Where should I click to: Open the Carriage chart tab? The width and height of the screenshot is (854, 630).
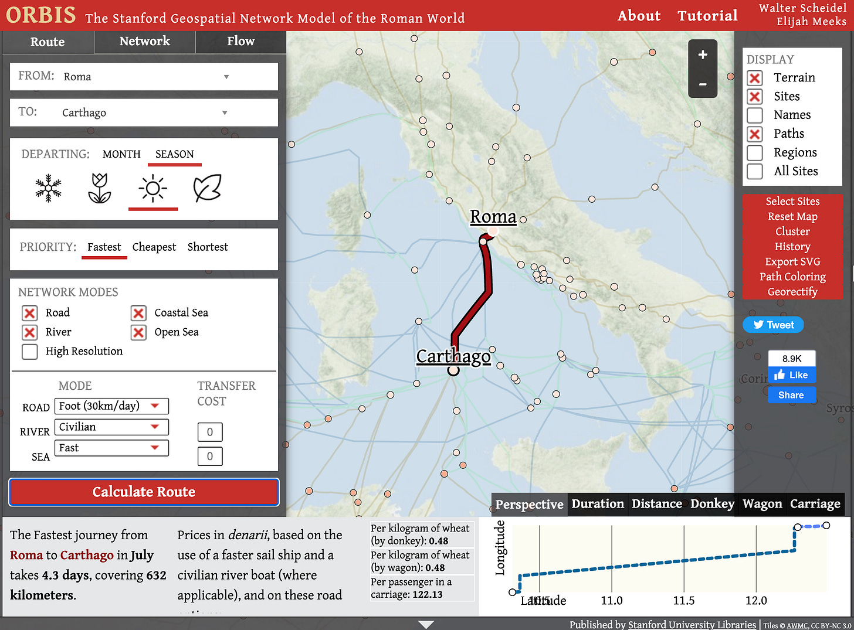[815, 504]
